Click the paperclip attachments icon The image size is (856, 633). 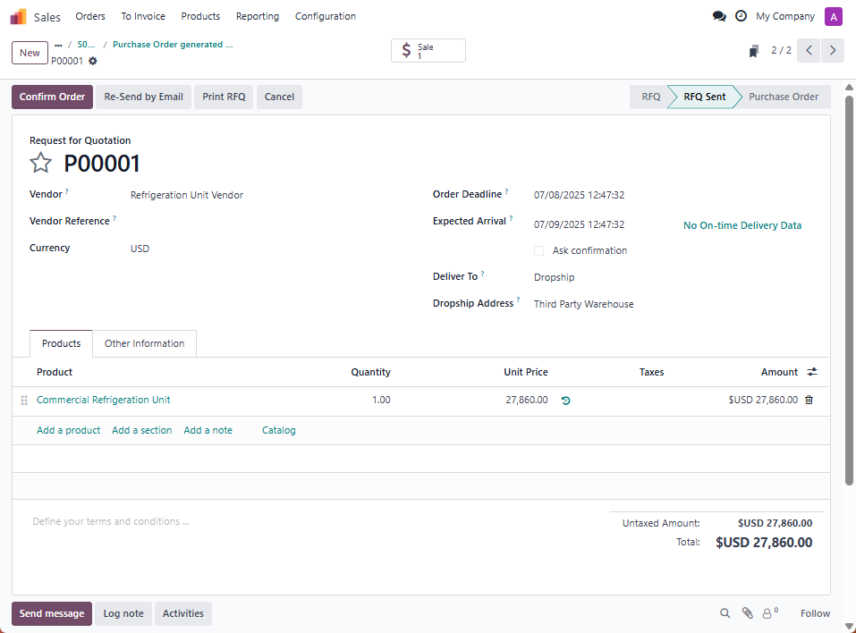tap(747, 613)
